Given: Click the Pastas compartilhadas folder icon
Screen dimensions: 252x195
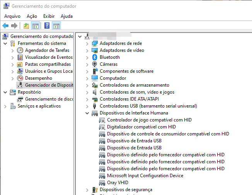Looking at the screenshot, I should click(x=20, y=64).
